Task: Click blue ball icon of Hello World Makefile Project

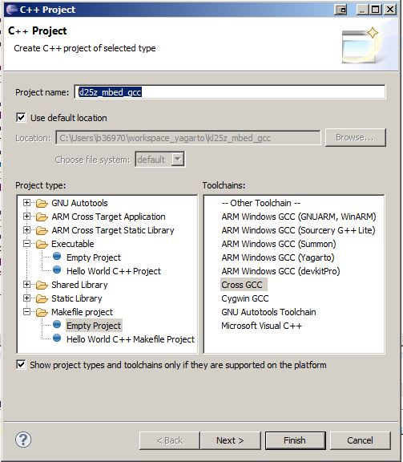Action: point(57,338)
